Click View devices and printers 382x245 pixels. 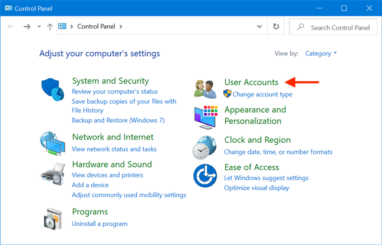pos(107,175)
